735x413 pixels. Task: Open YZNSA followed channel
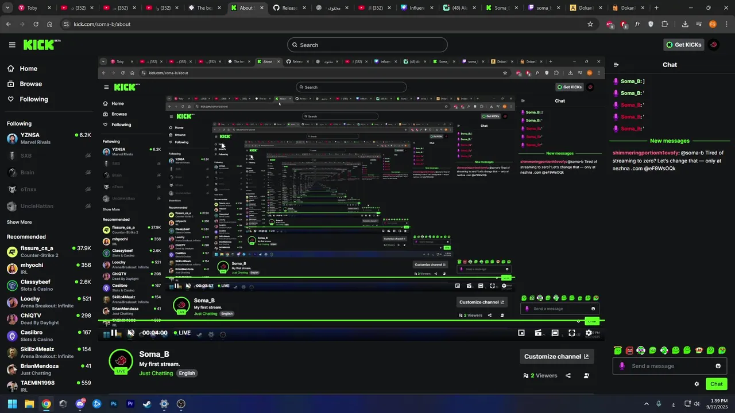(48, 139)
